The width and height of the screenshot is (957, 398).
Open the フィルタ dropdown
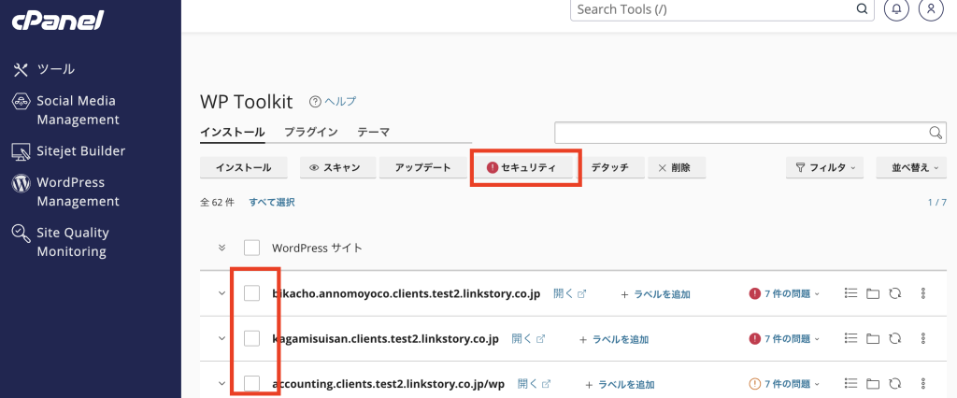point(826,167)
